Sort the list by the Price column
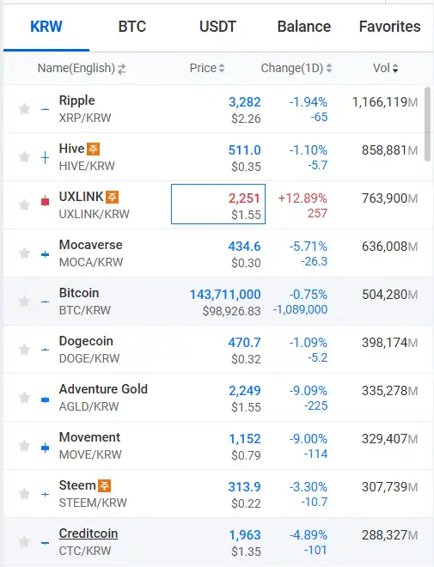The width and height of the screenshot is (434, 567). (207, 68)
